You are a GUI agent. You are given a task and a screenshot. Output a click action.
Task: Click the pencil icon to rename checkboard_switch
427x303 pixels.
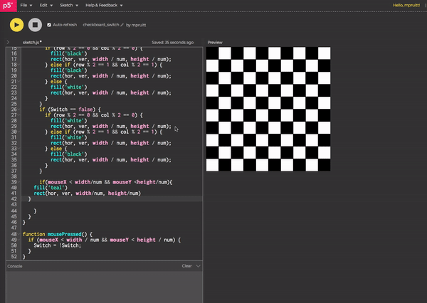[x=122, y=25]
